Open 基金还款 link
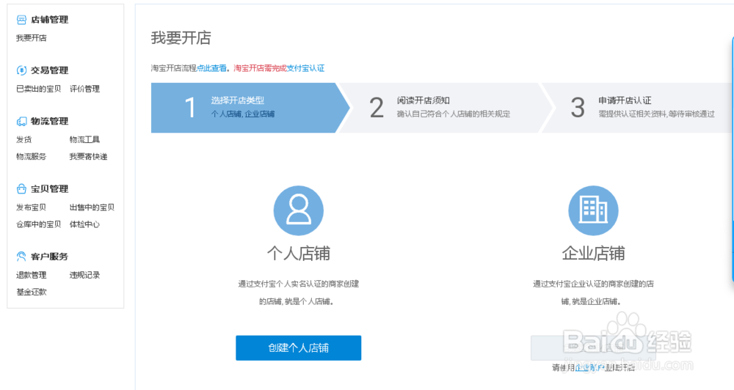Screen dimensions: 734x390 (32, 292)
